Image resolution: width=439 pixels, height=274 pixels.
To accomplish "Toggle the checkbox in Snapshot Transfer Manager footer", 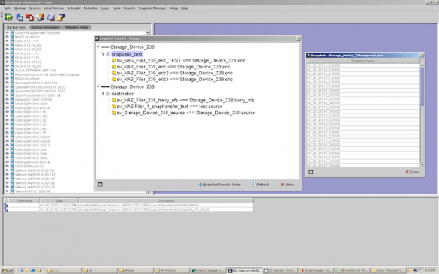I will 101,185.
